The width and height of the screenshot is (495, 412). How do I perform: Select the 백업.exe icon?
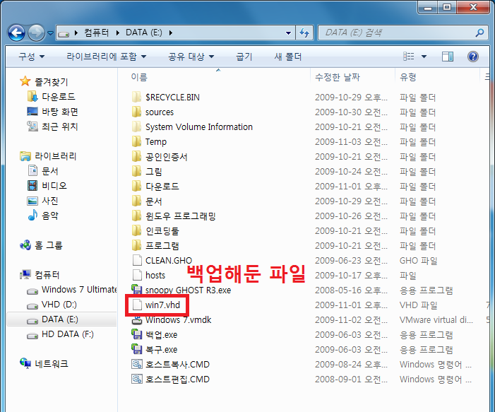point(136,334)
